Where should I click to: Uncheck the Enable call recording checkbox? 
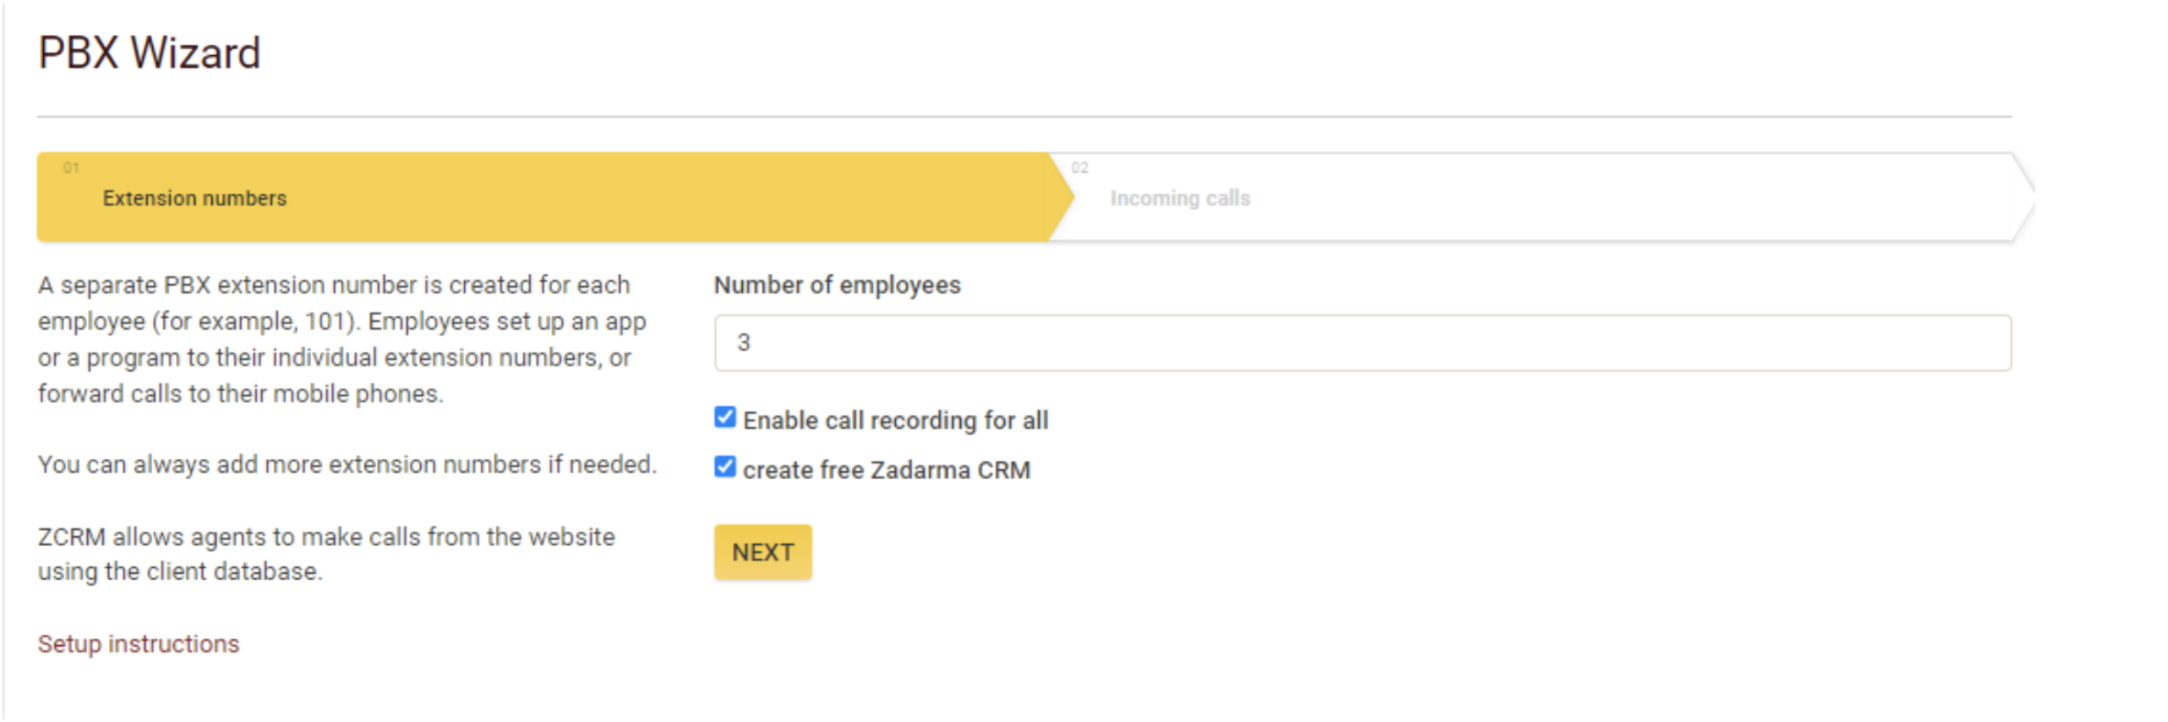pyautogui.click(x=725, y=418)
